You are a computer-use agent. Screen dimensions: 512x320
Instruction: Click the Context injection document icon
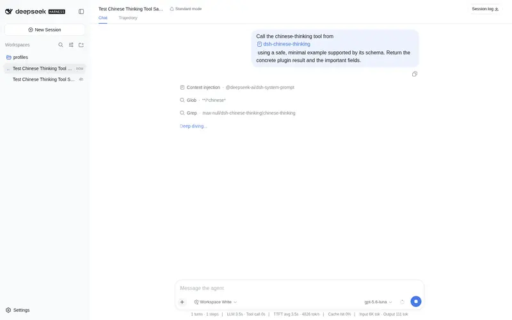coord(182,88)
